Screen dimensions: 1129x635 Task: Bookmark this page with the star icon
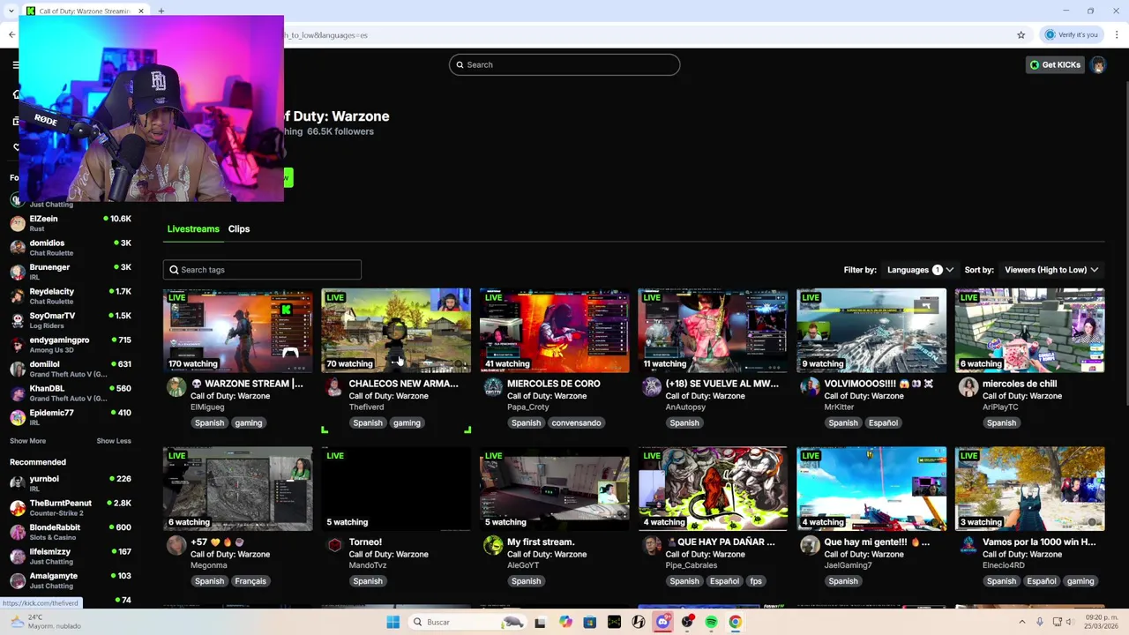click(x=1021, y=35)
